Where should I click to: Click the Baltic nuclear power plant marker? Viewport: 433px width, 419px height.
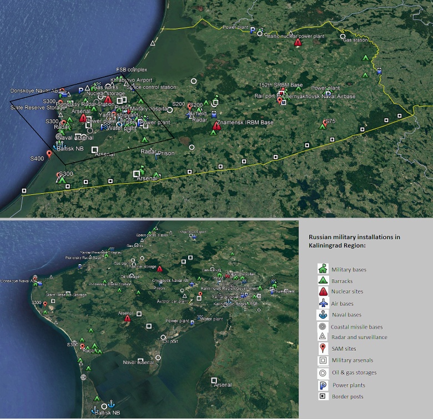(298, 42)
